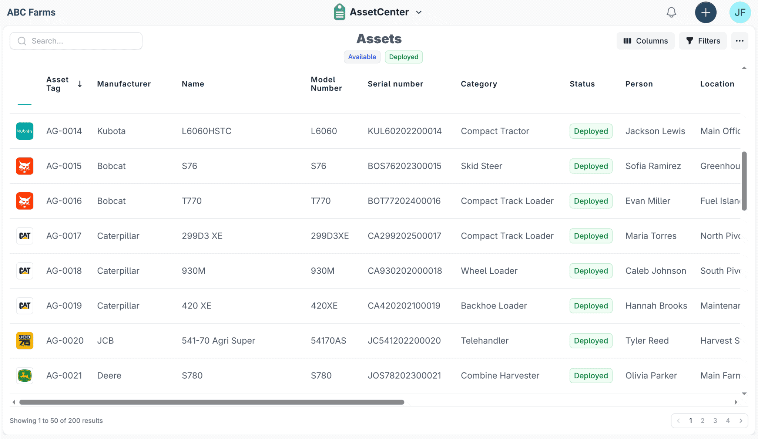Click the plus add-new button
758x439 pixels.
coord(705,12)
